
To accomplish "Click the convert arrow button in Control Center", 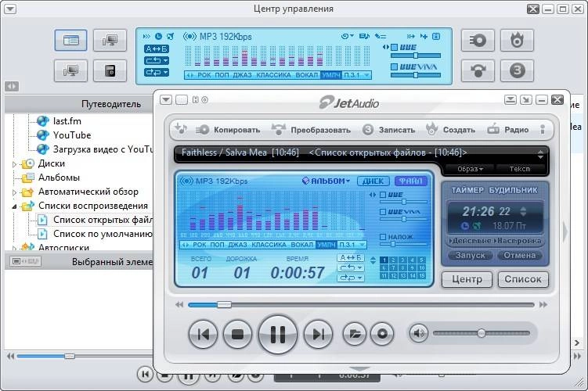I will (478, 70).
